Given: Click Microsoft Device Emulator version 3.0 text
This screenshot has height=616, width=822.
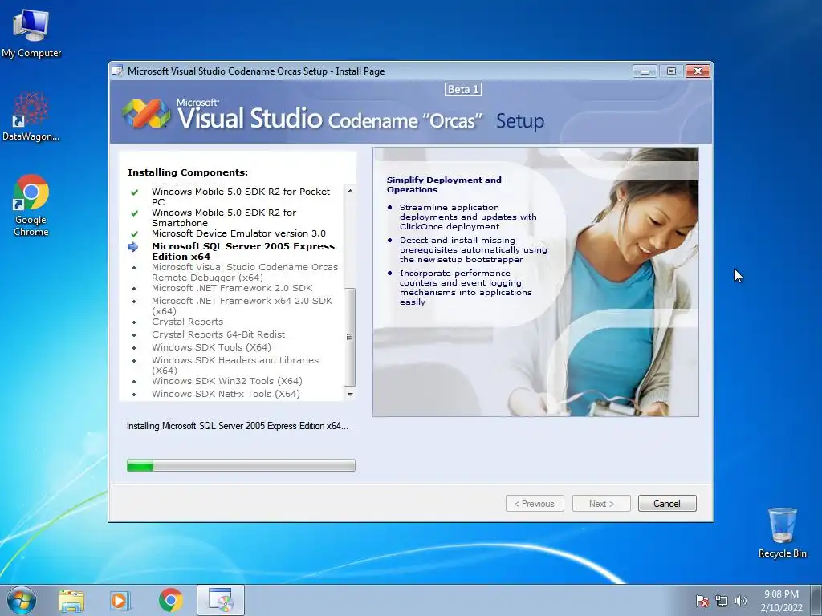Looking at the screenshot, I should pos(238,233).
